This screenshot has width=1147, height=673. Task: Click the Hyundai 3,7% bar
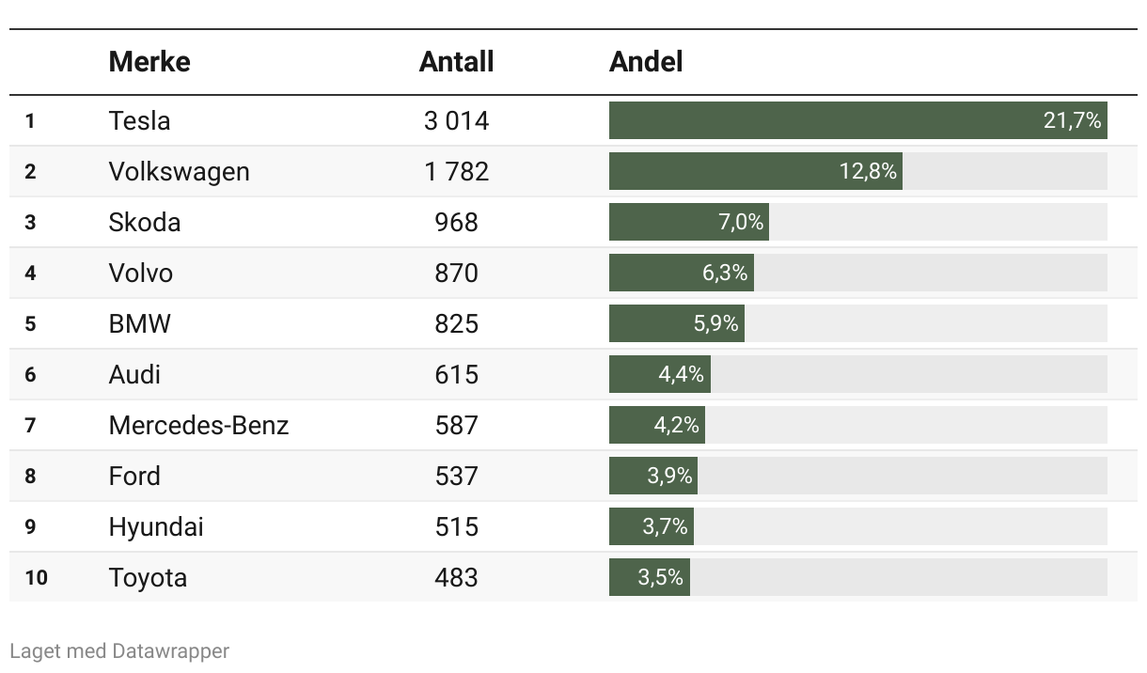click(652, 526)
